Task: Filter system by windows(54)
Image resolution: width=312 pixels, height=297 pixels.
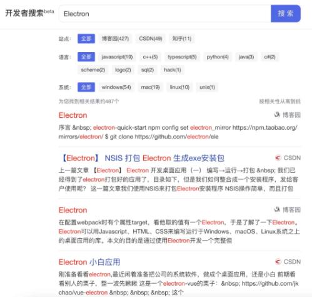Action: point(116,87)
